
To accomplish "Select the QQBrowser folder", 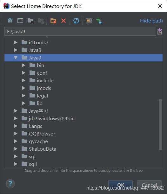I will [x=83, y=134].
